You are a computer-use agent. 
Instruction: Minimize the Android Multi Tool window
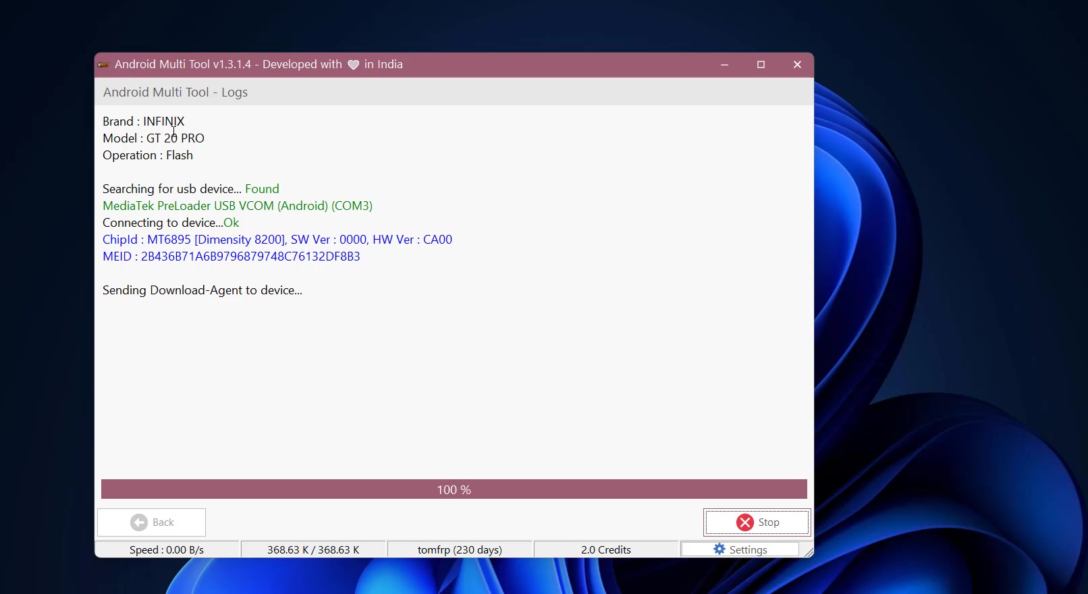724,65
